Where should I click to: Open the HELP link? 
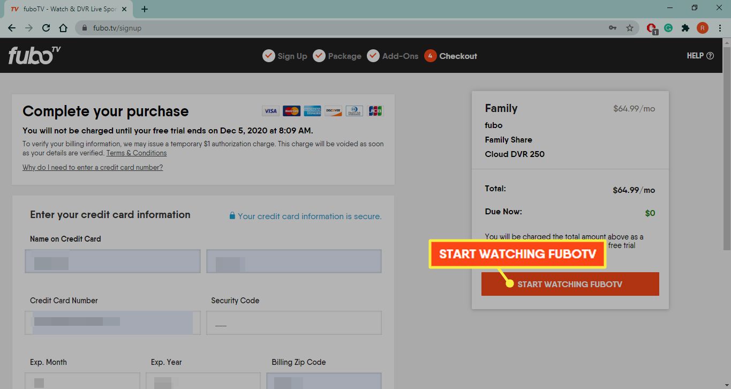point(700,56)
